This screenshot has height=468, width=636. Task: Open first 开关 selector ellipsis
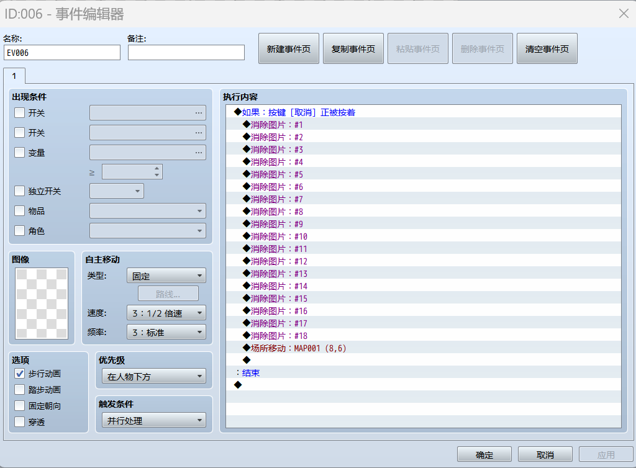tap(198, 112)
